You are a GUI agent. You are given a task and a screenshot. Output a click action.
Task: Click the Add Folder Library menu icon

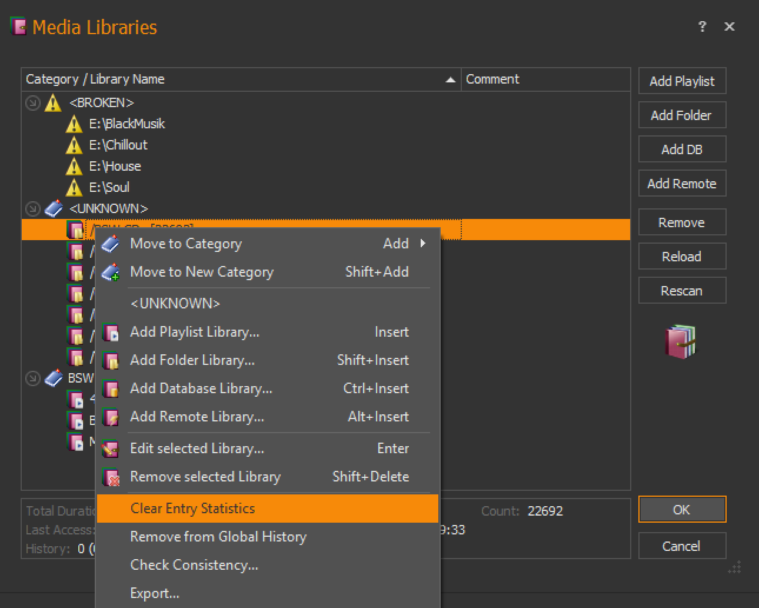(x=111, y=361)
